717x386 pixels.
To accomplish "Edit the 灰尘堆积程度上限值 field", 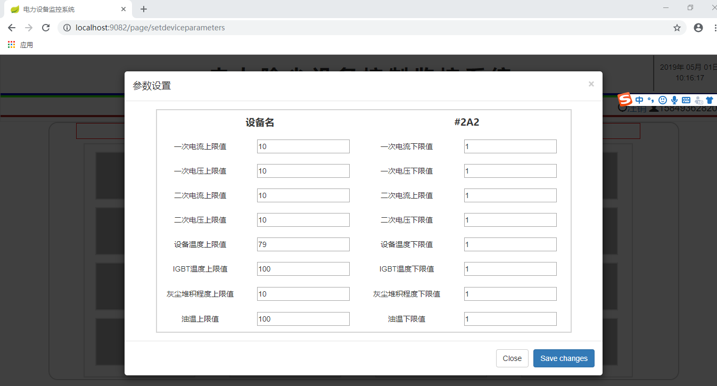I will [303, 294].
